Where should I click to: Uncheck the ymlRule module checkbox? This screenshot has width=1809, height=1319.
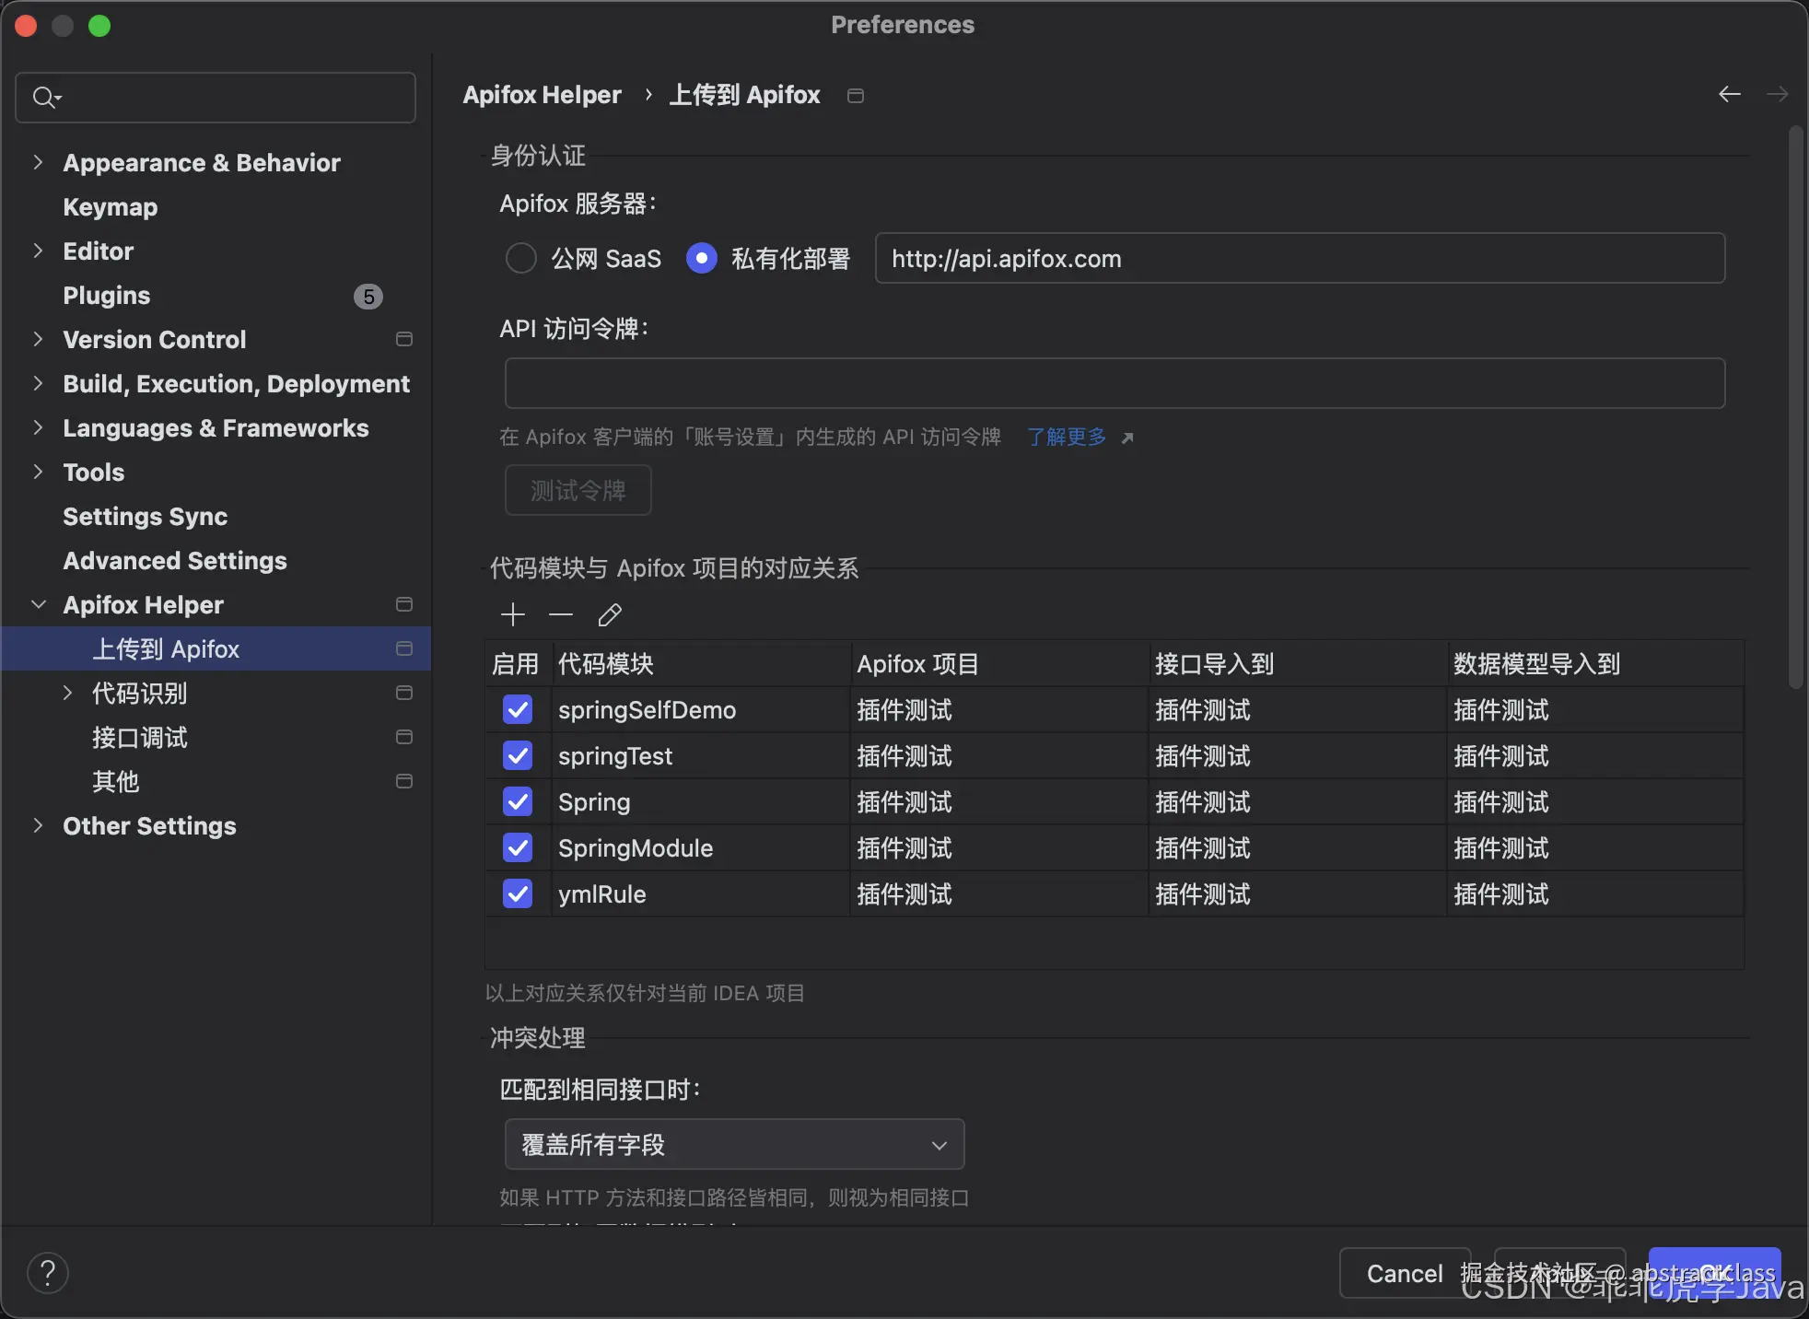pyautogui.click(x=517, y=893)
